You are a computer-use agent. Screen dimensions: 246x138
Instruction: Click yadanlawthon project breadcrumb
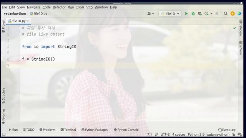point(15,14)
